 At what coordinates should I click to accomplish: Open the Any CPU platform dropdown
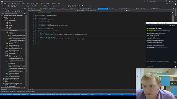click(37, 6)
